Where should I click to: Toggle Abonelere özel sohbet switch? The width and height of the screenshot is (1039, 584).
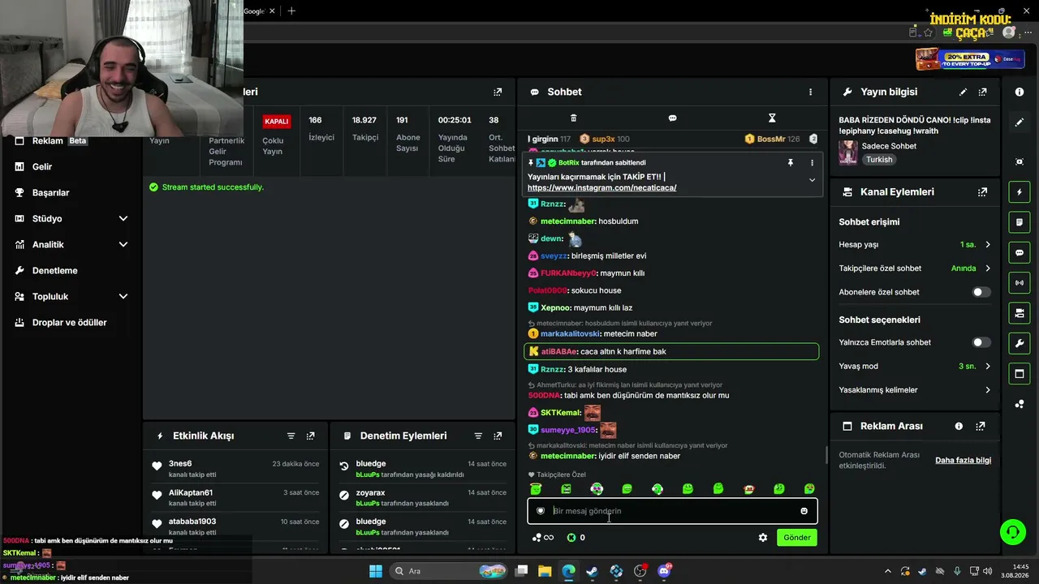point(981,292)
